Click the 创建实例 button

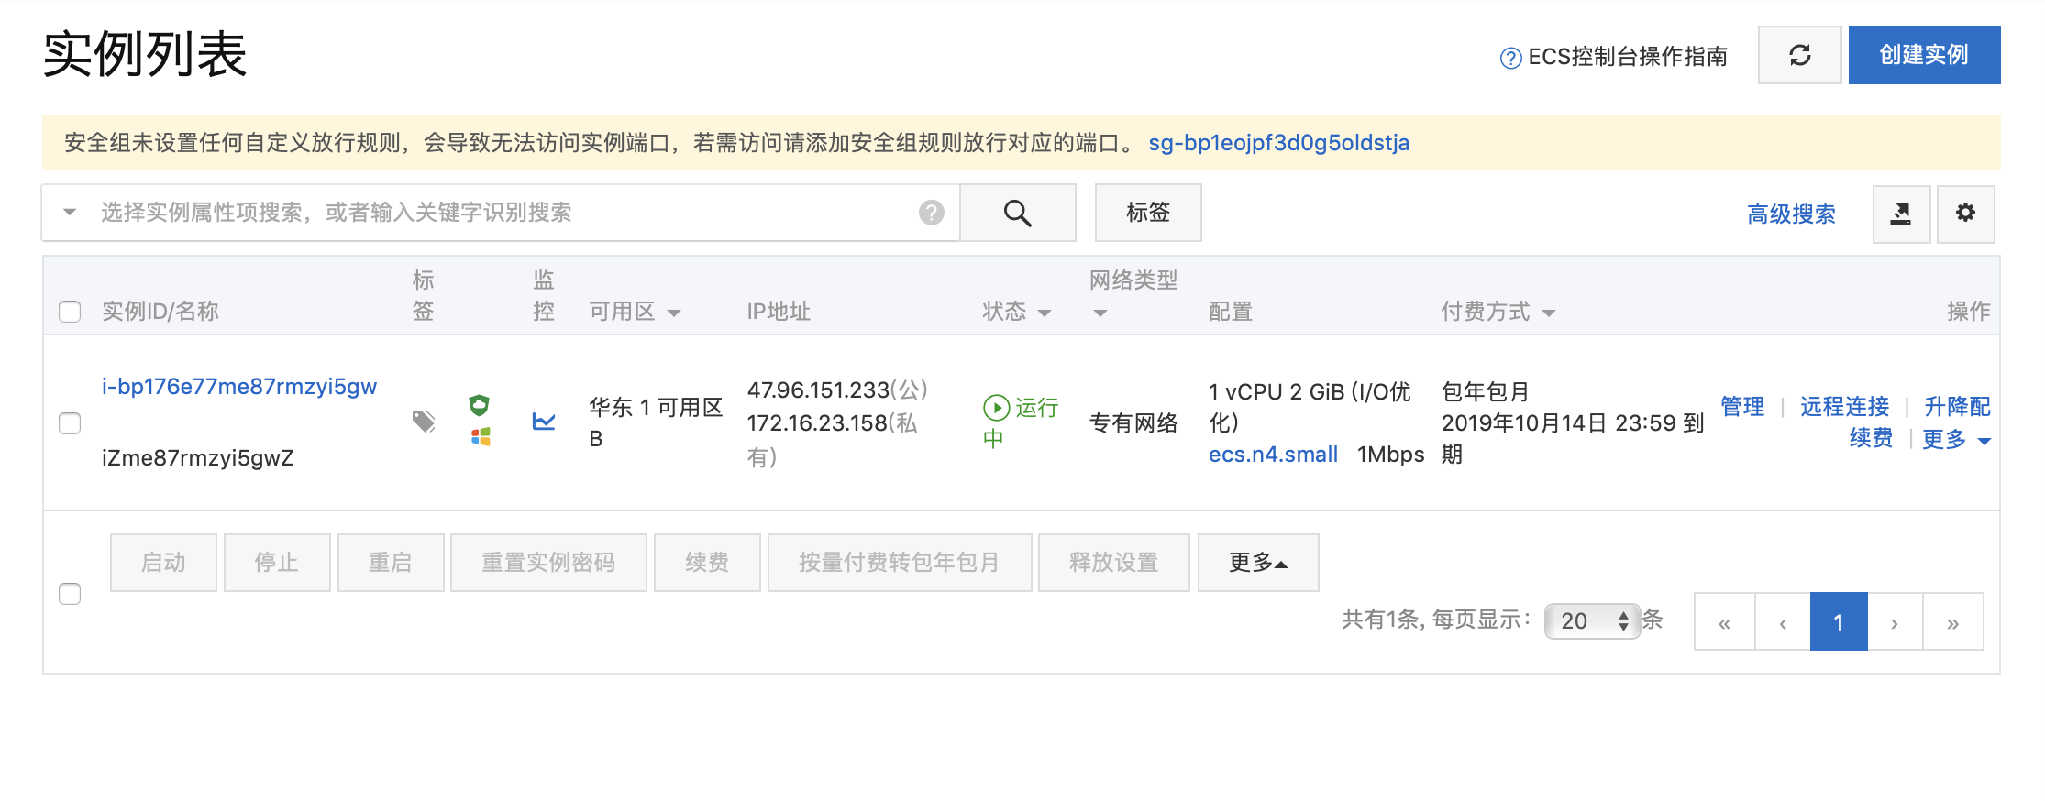1924,55
